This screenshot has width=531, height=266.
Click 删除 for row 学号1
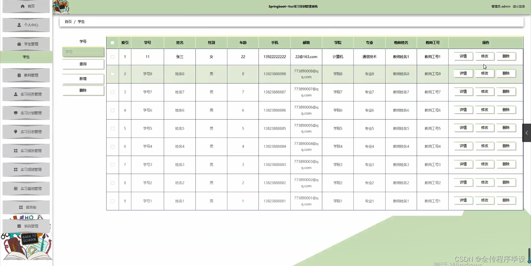pyautogui.click(x=506, y=201)
